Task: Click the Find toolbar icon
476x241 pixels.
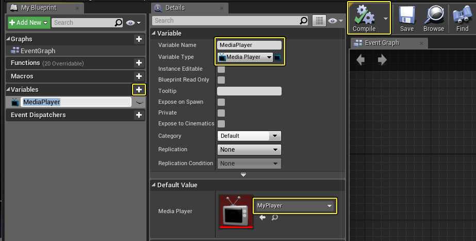Action: (462, 18)
